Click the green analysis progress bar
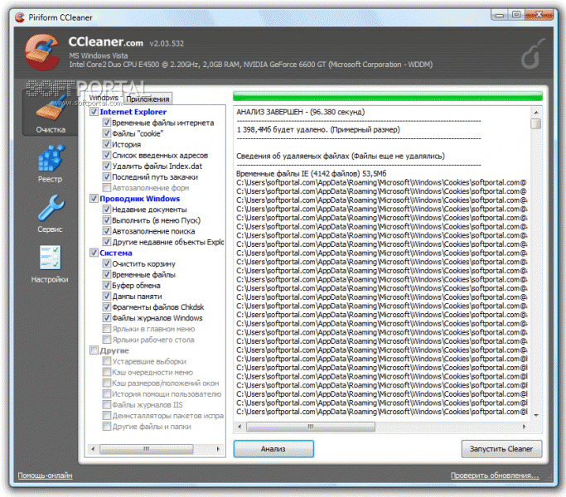Screen dimensions: 566x497 pyautogui.click(x=387, y=96)
